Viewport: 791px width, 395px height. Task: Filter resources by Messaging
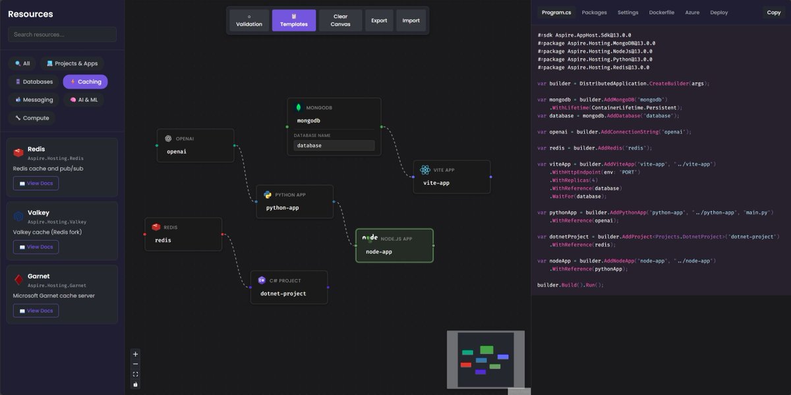34,100
